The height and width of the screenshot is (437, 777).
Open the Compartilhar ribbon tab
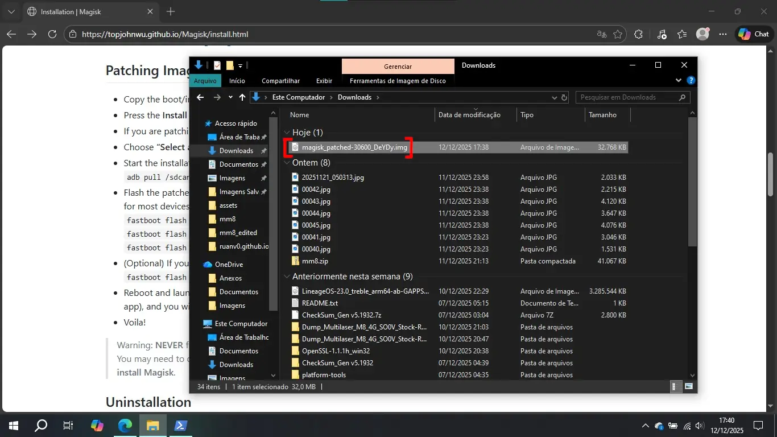pyautogui.click(x=280, y=81)
